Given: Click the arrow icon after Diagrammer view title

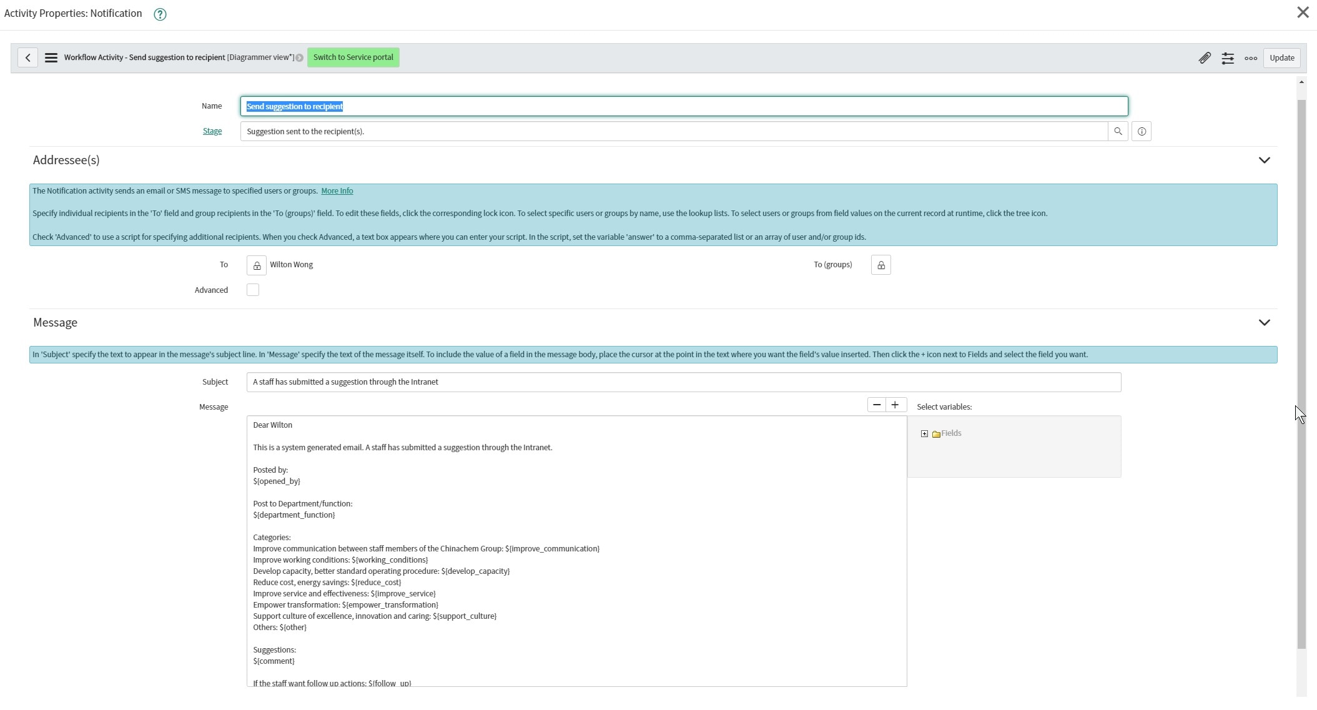Looking at the screenshot, I should 299,57.
